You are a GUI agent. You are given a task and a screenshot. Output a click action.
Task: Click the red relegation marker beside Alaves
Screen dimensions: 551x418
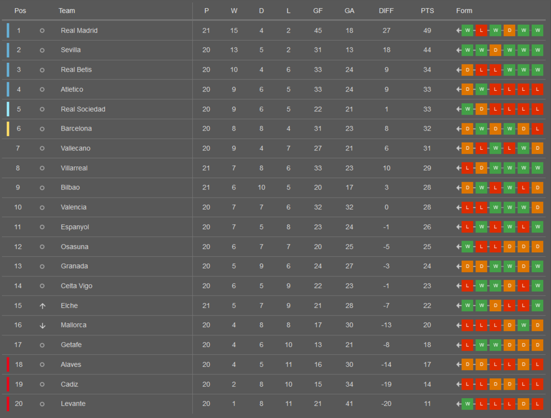coord(8,365)
